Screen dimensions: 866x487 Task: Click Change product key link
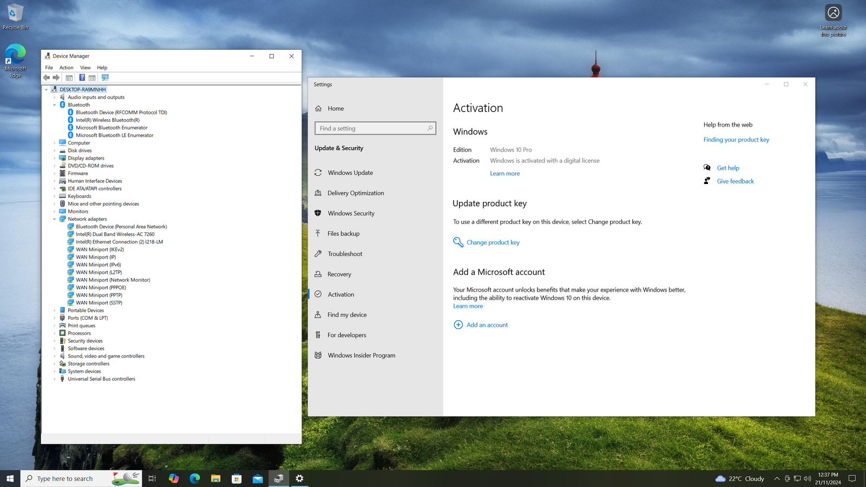coord(493,242)
